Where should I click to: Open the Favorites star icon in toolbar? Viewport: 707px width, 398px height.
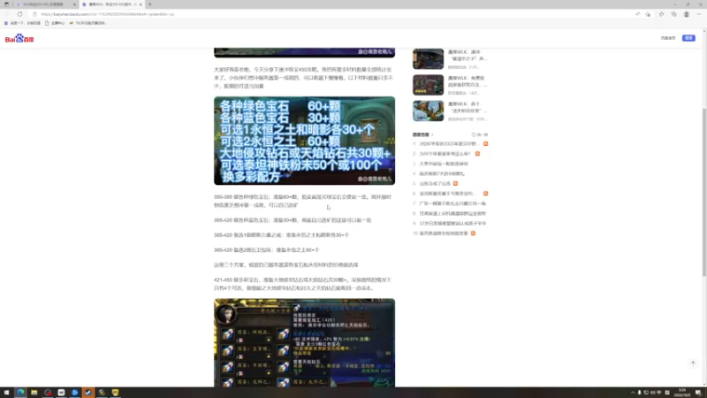point(661,14)
